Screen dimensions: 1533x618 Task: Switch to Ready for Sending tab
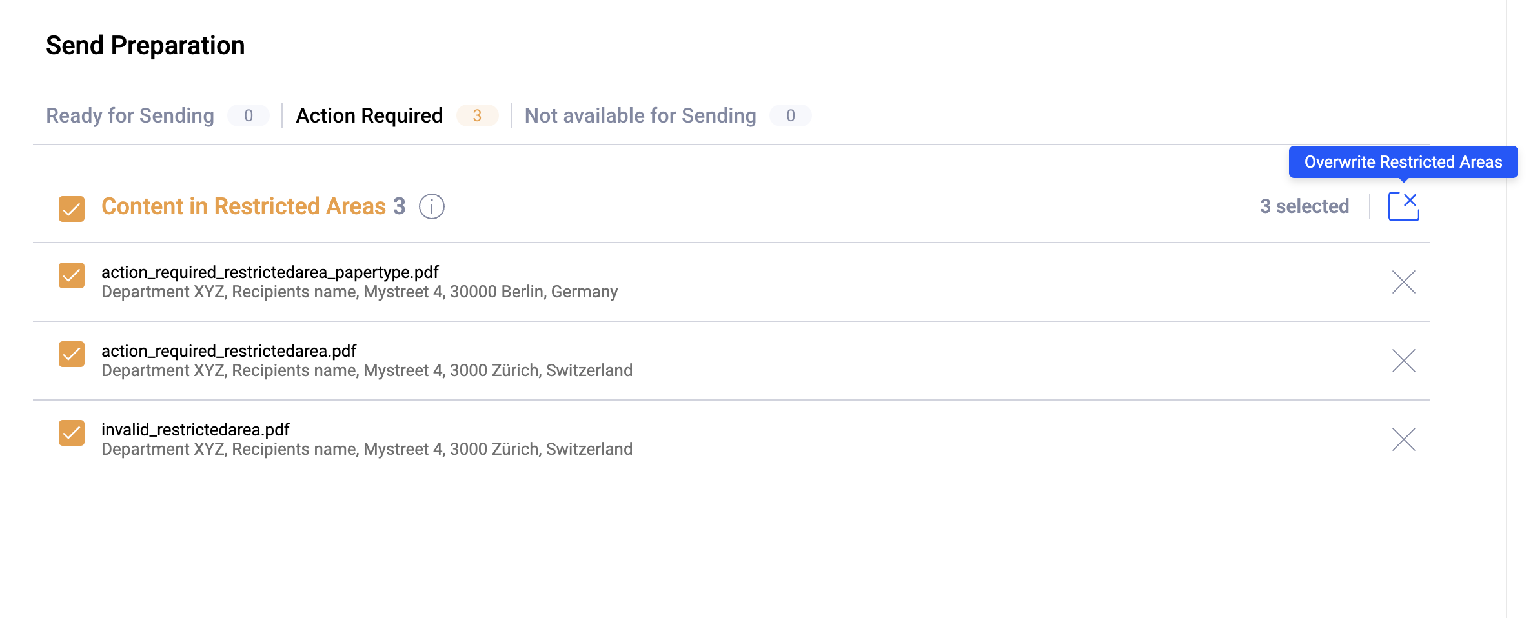click(130, 115)
